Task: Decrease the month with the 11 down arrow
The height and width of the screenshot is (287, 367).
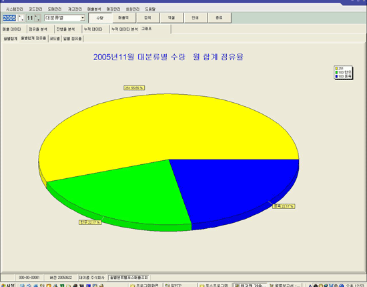Action: coord(37,19)
